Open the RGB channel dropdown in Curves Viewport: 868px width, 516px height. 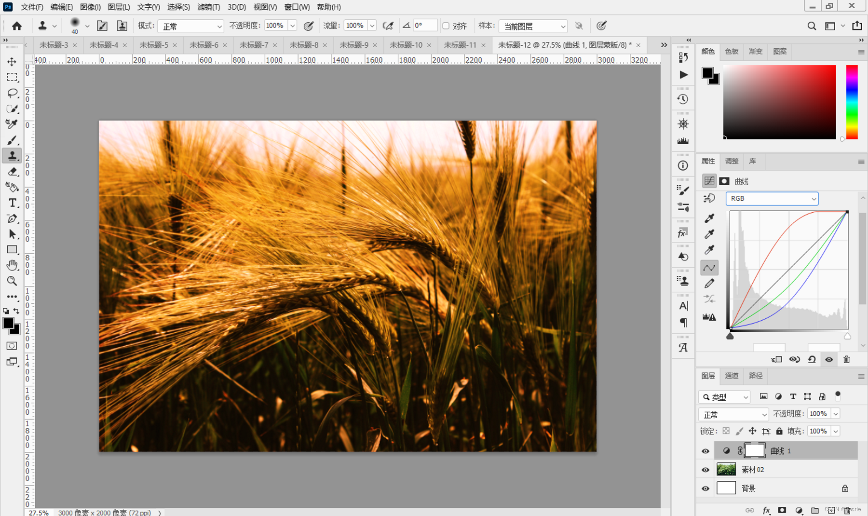tap(772, 199)
